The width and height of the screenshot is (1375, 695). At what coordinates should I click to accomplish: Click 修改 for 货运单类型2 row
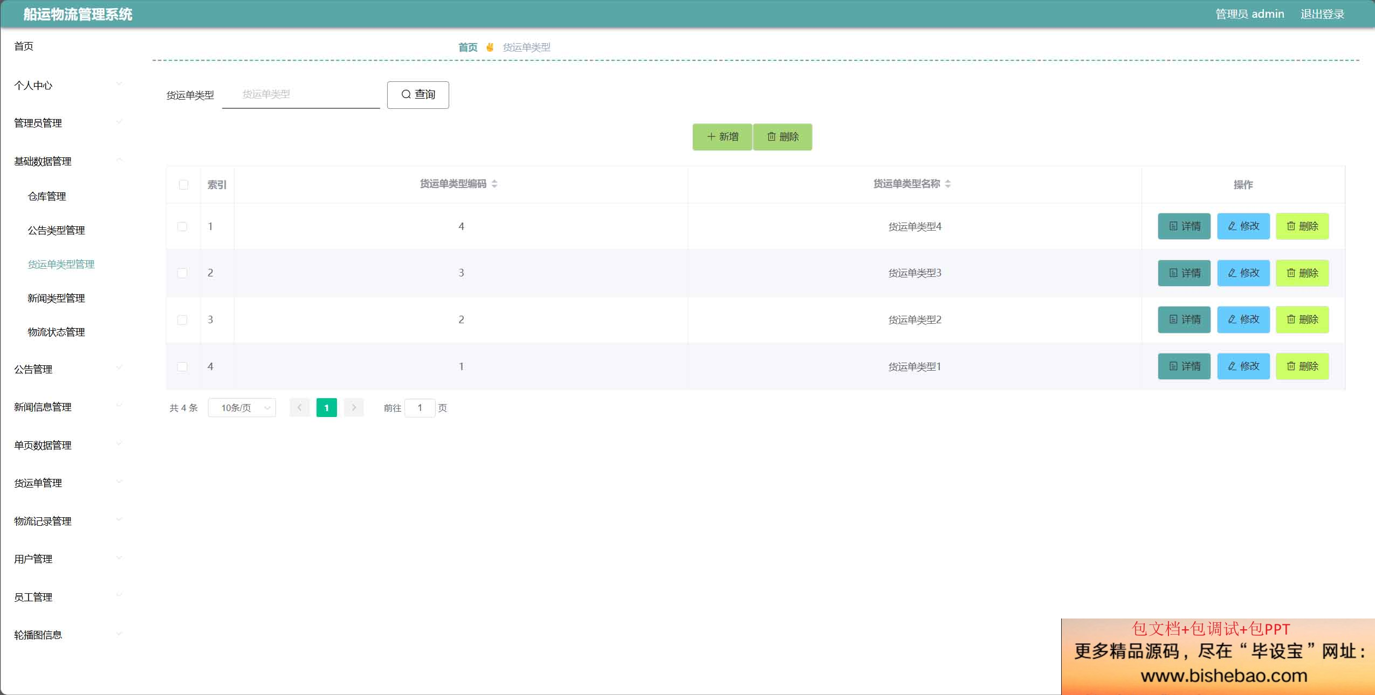tap(1243, 319)
